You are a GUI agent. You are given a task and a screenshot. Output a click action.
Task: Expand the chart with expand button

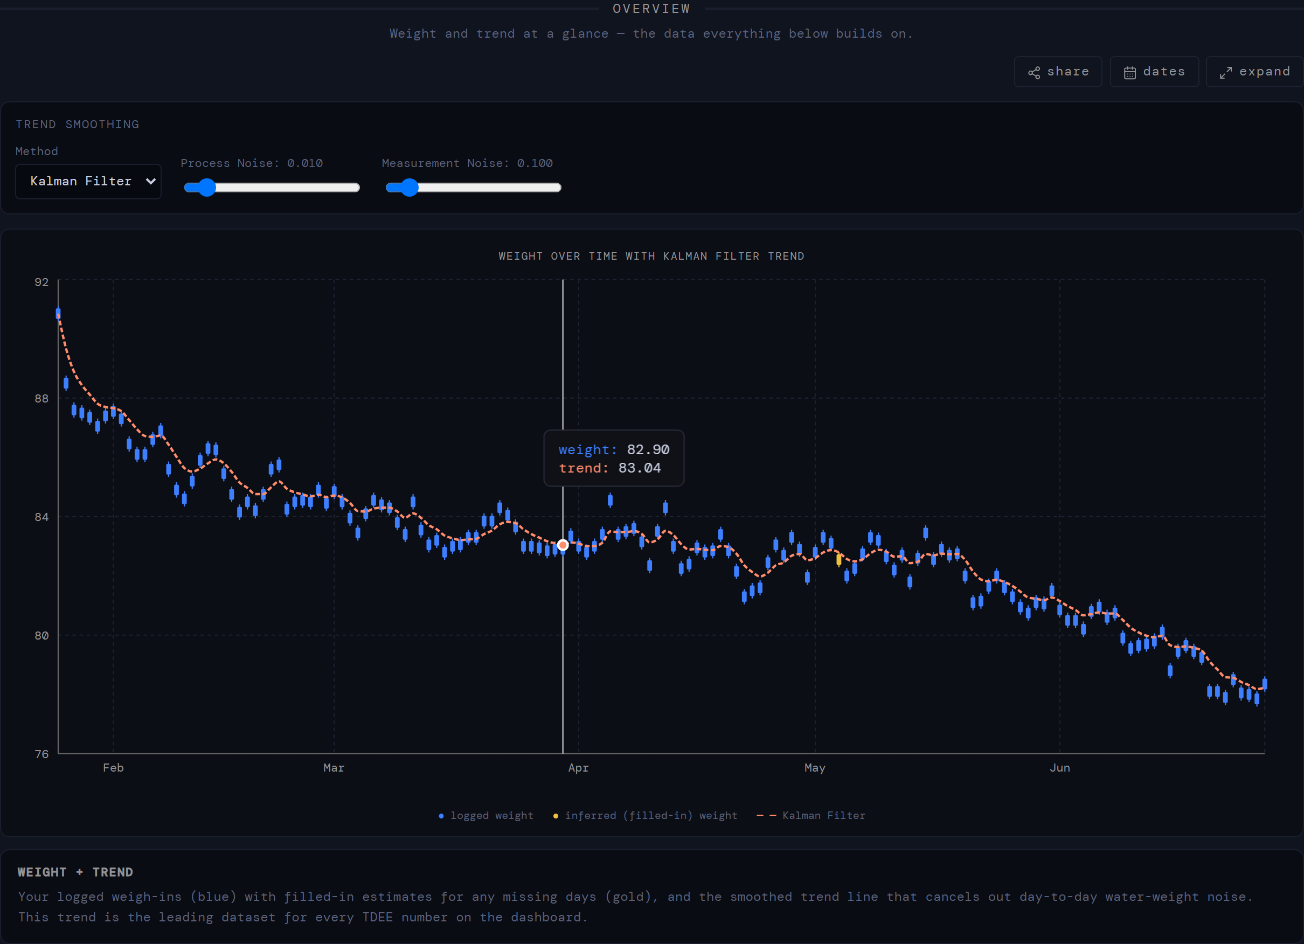[x=1254, y=72]
